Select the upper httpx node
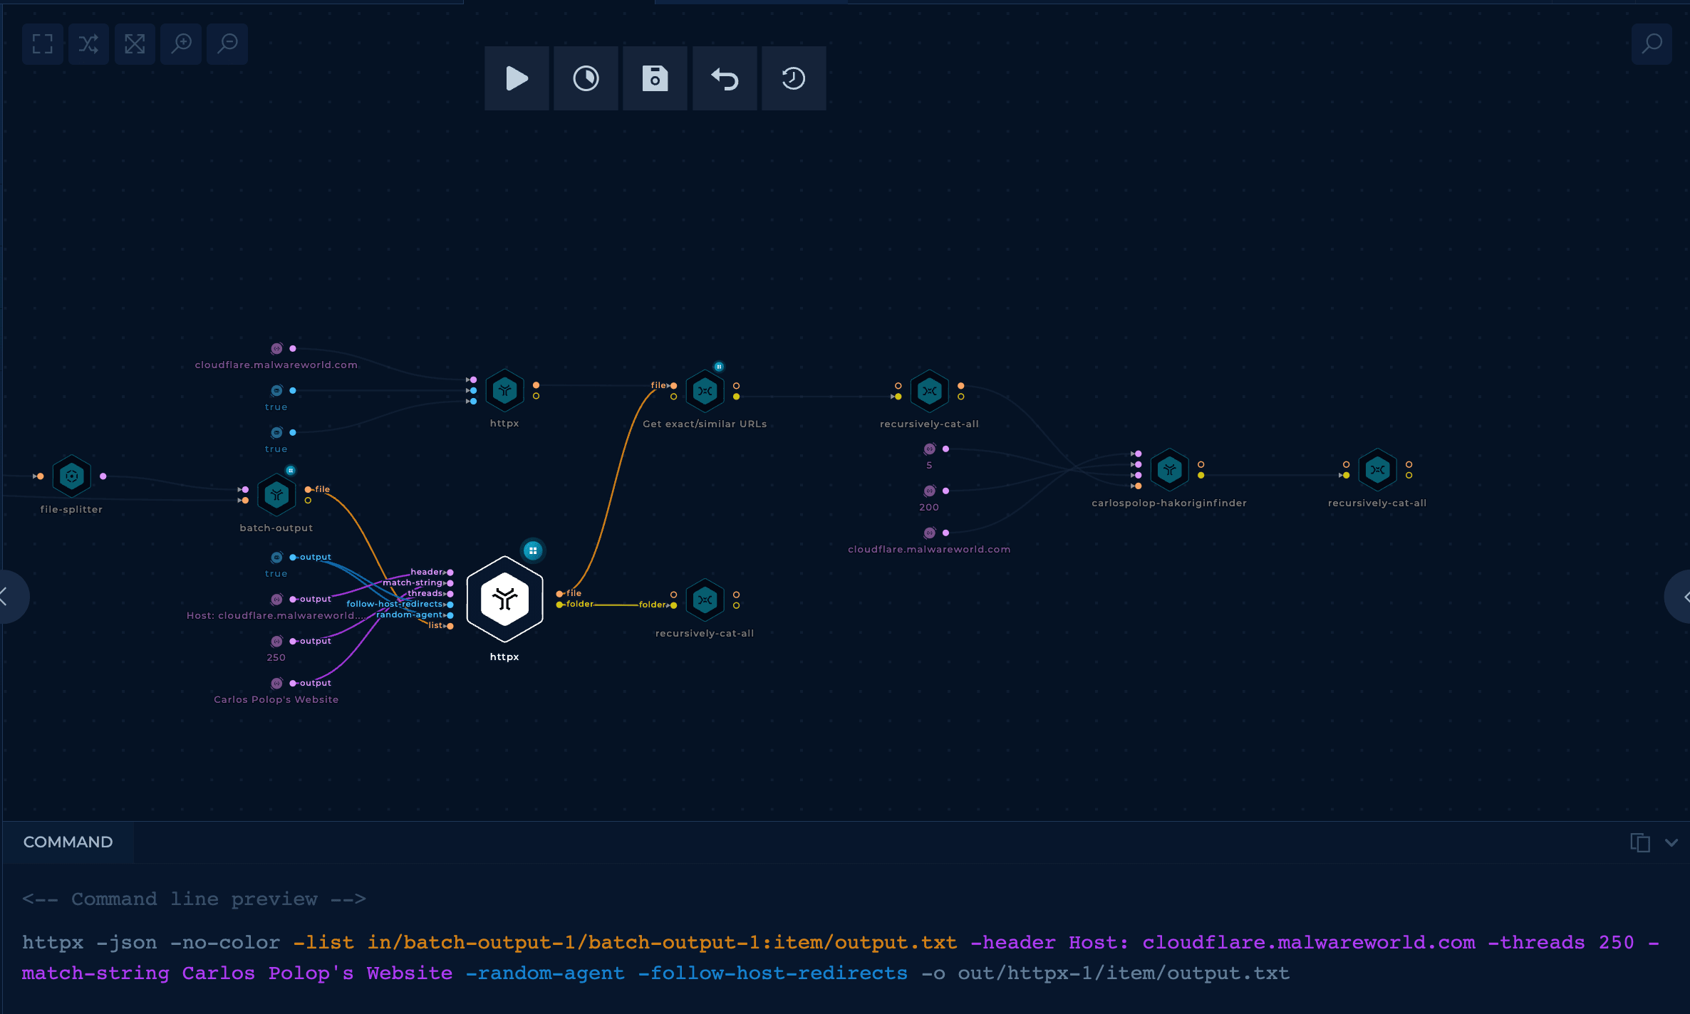 click(x=504, y=390)
